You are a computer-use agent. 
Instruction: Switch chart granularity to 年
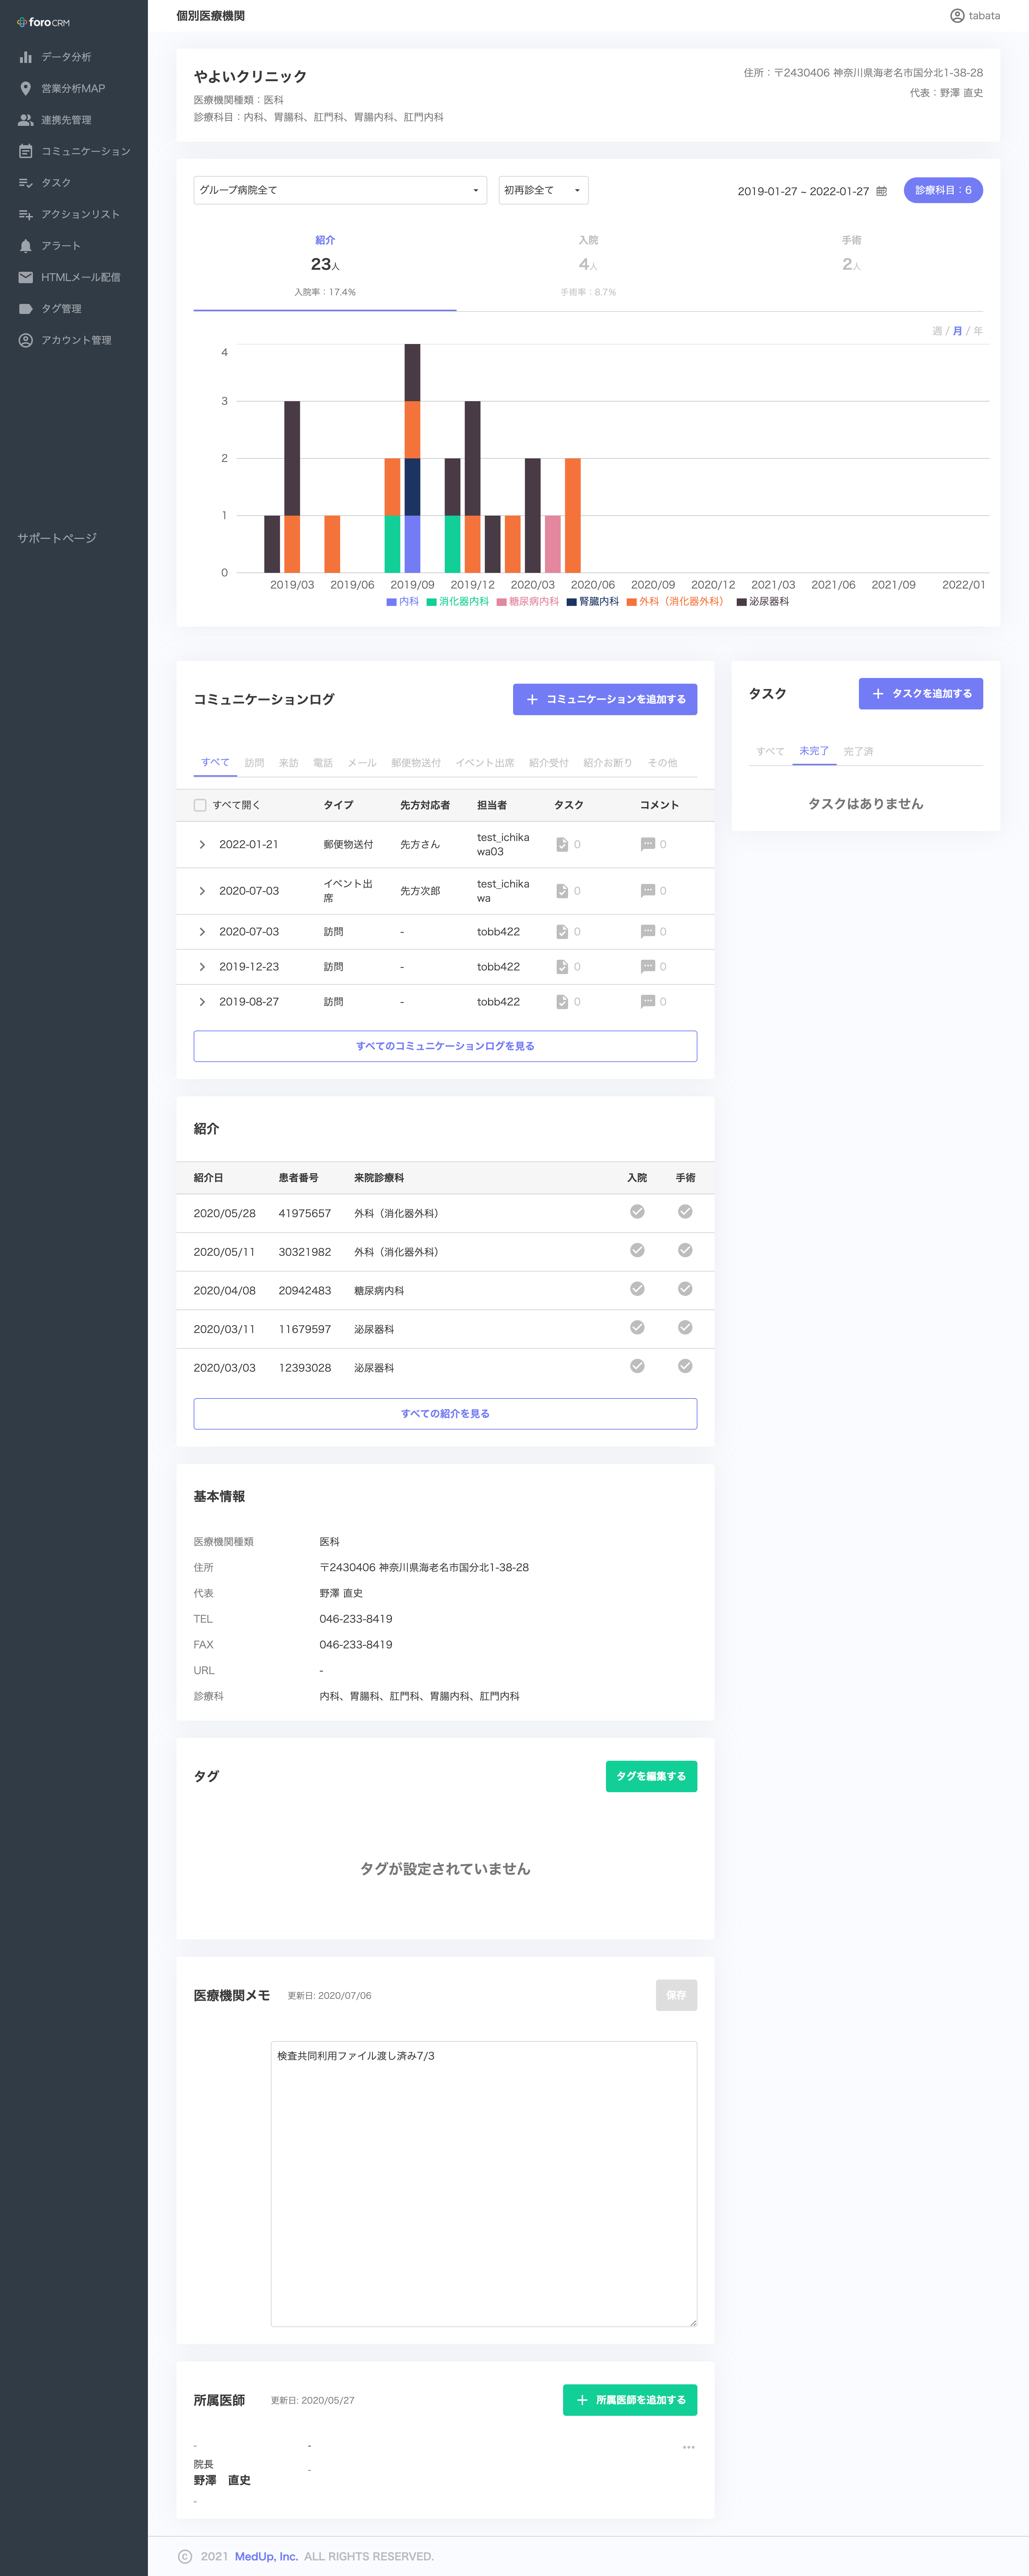click(x=977, y=331)
